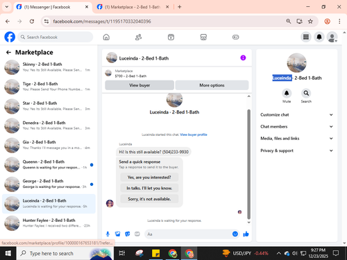Open the Facebook menu grid icon

[x=306, y=37]
